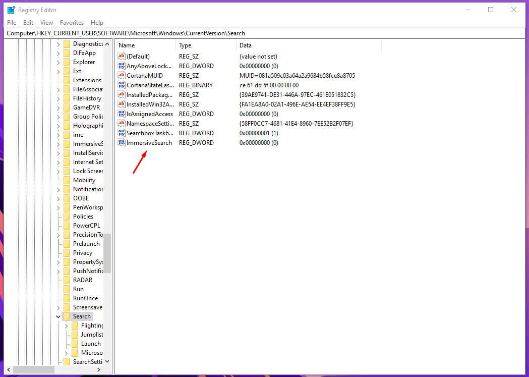Screen dimensions: 529x377
Task: Select the Lock Screen key
Action: coord(88,171)
